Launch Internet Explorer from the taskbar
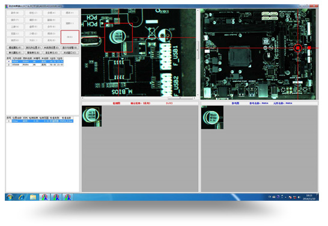Image resolution: width=328 pixels, height=226 pixels. tap(22, 197)
